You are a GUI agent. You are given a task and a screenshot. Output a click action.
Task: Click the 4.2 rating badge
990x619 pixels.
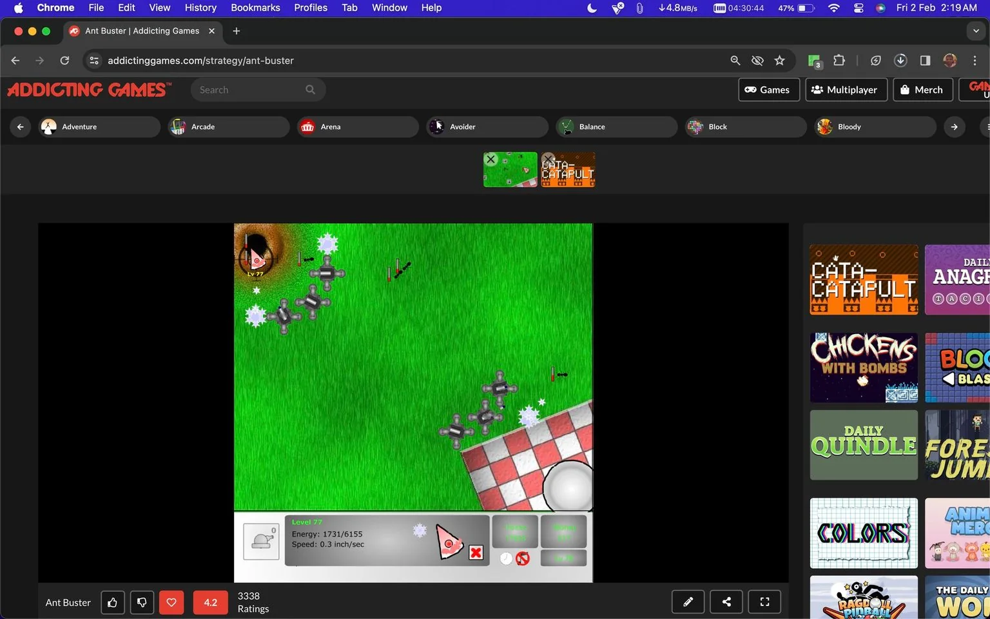pos(211,602)
